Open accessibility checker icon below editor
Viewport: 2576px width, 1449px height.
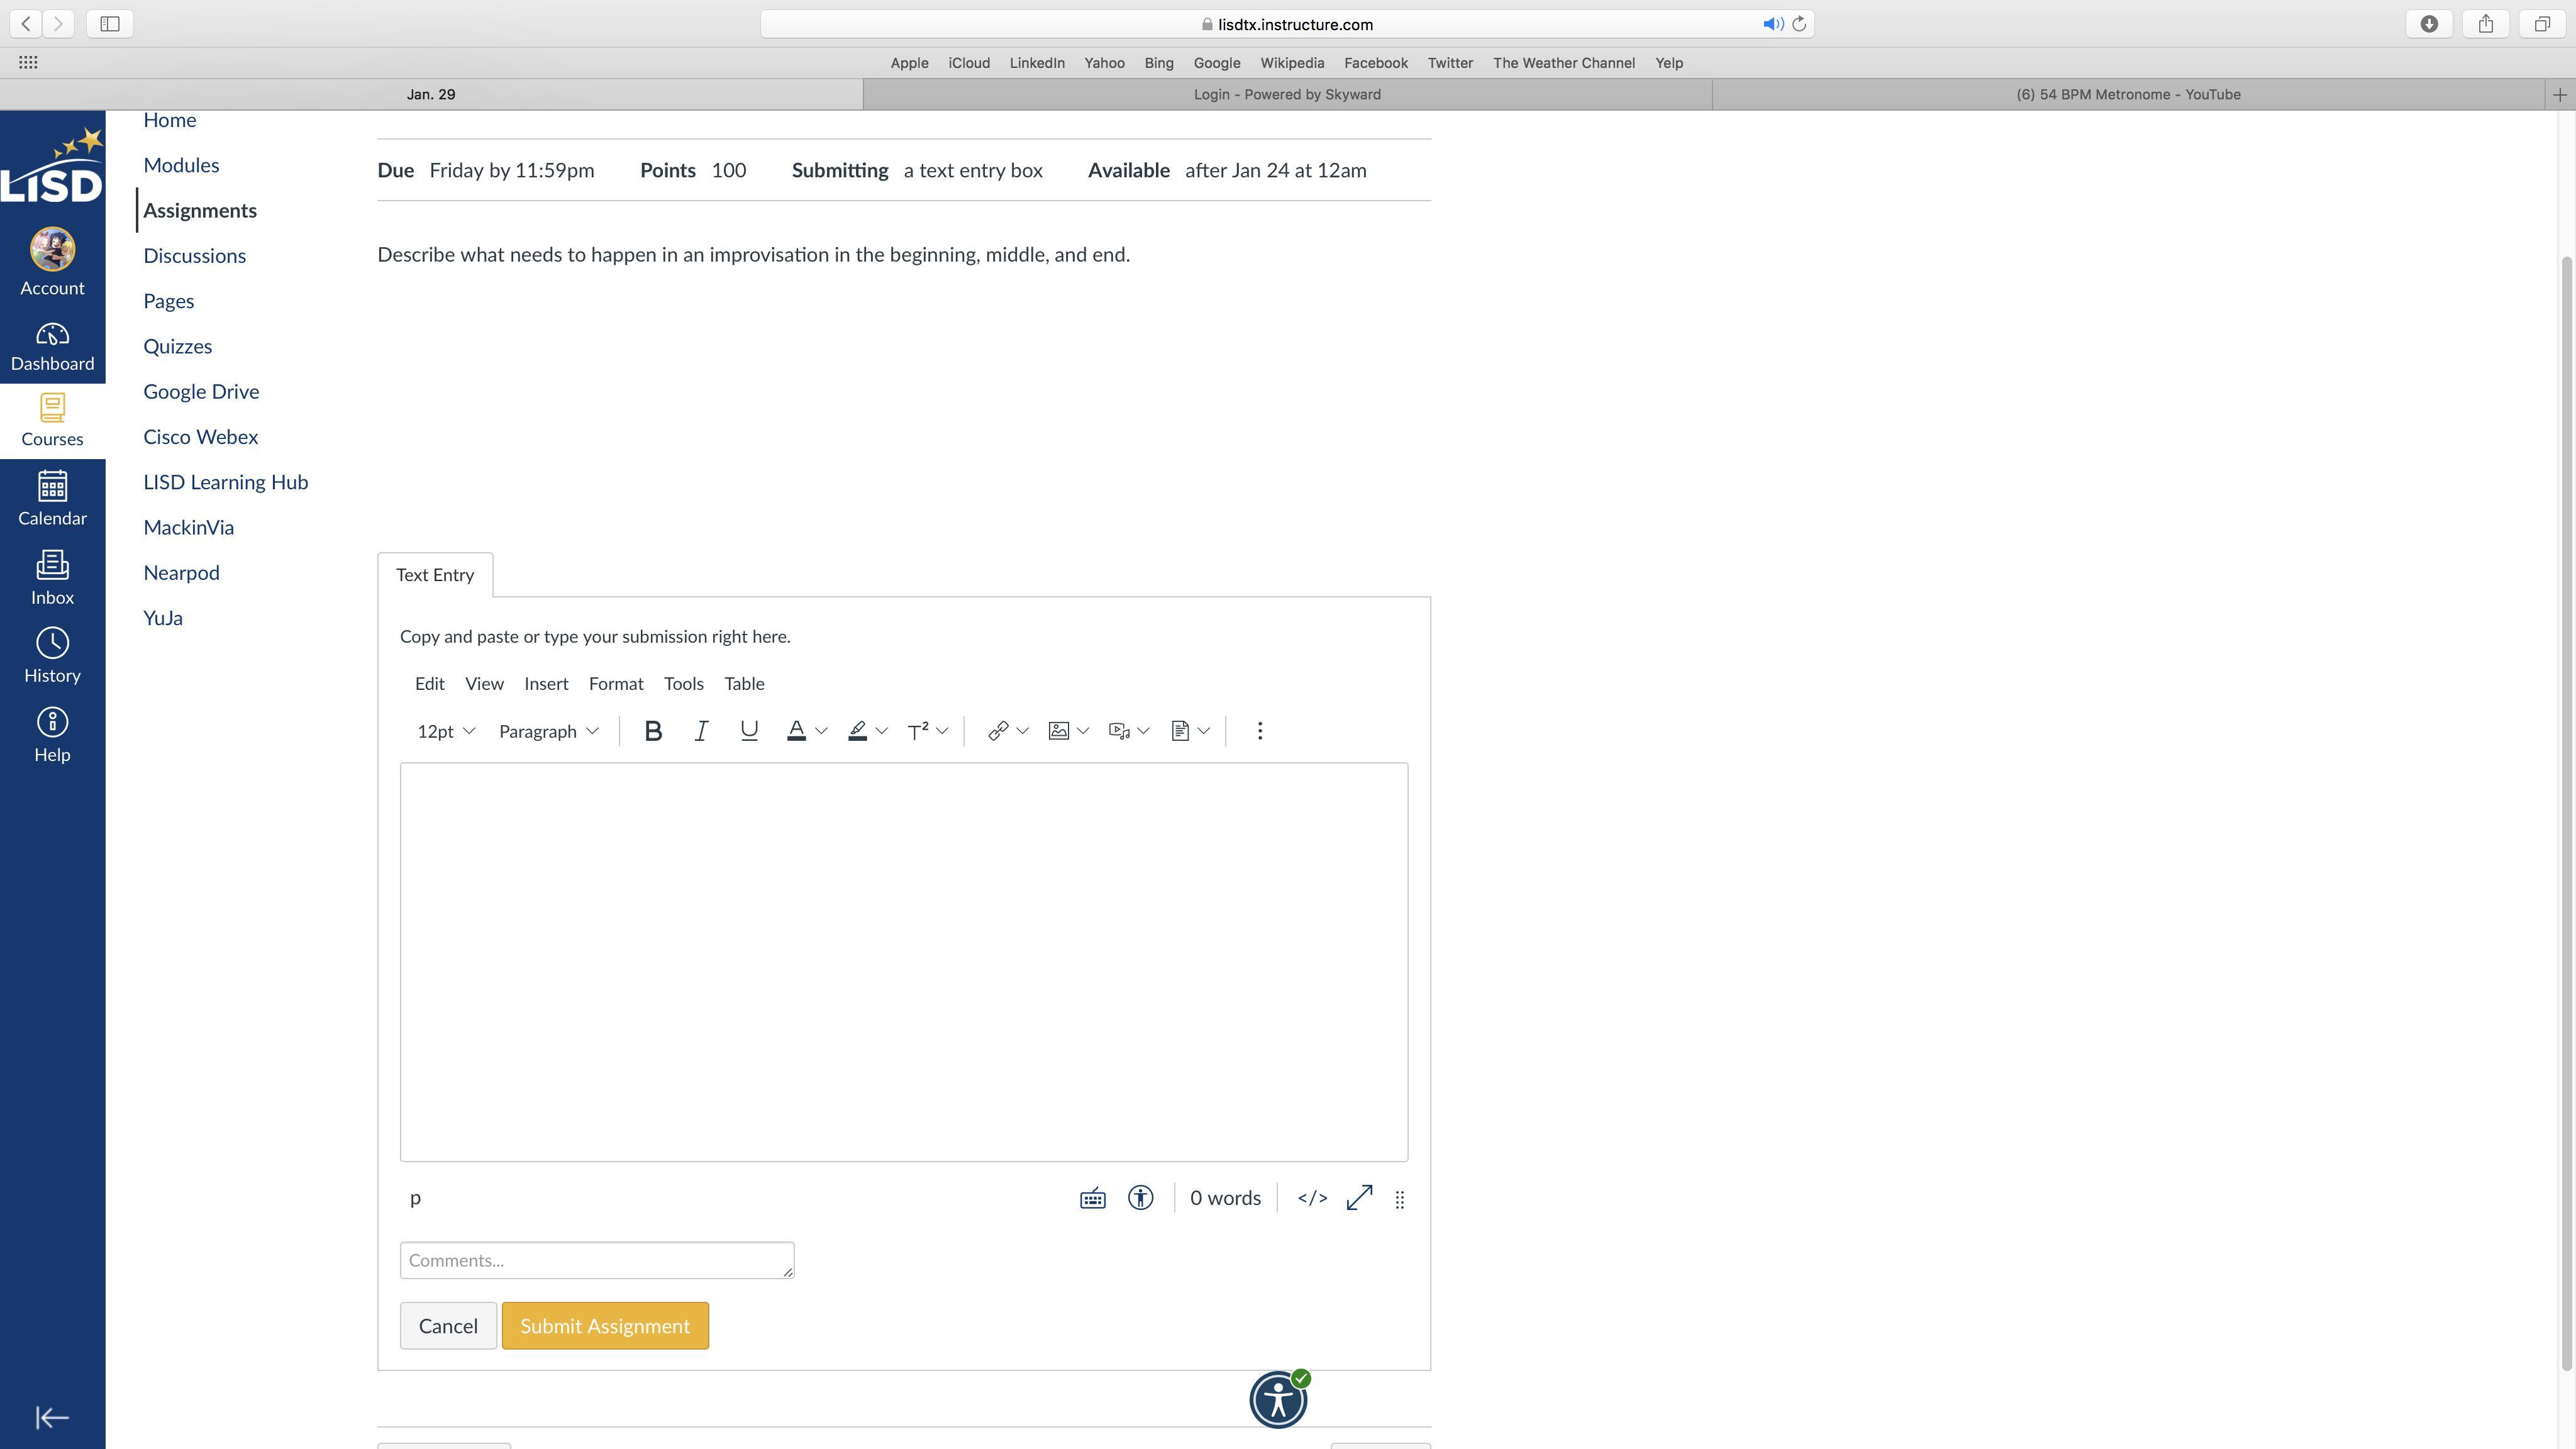click(x=1140, y=1198)
